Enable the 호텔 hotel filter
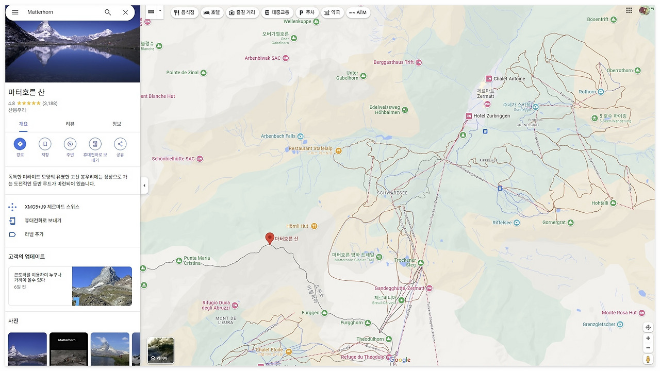This screenshot has width=660, height=371. click(x=212, y=12)
